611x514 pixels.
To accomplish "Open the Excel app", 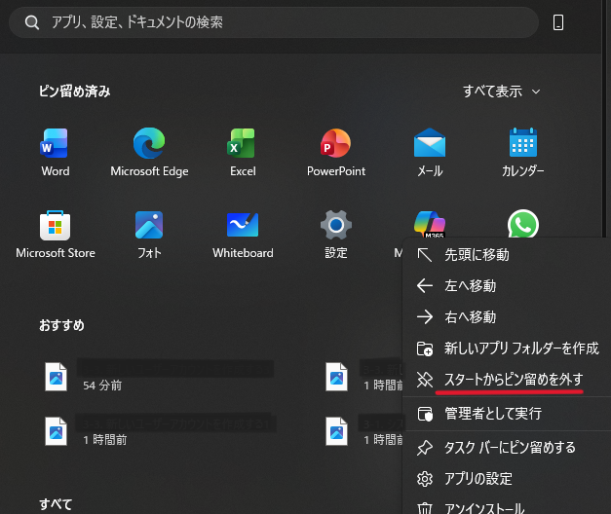I will click(243, 152).
